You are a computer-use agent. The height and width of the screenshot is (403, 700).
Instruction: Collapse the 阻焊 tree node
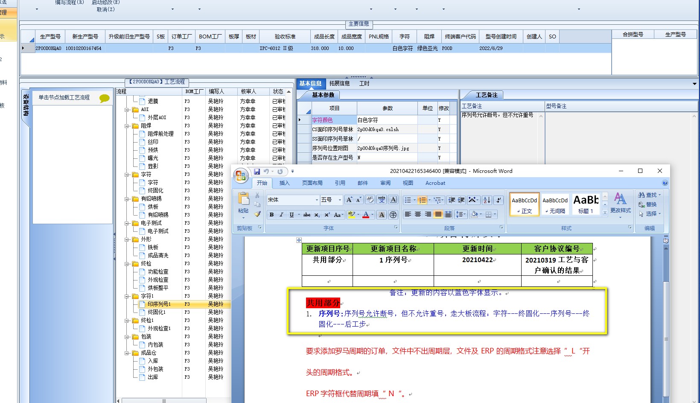pyautogui.click(x=127, y=126)
